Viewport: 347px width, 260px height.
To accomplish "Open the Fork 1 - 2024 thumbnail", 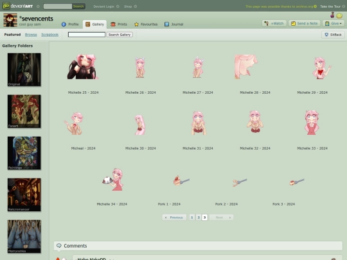I will click(181, 180).
